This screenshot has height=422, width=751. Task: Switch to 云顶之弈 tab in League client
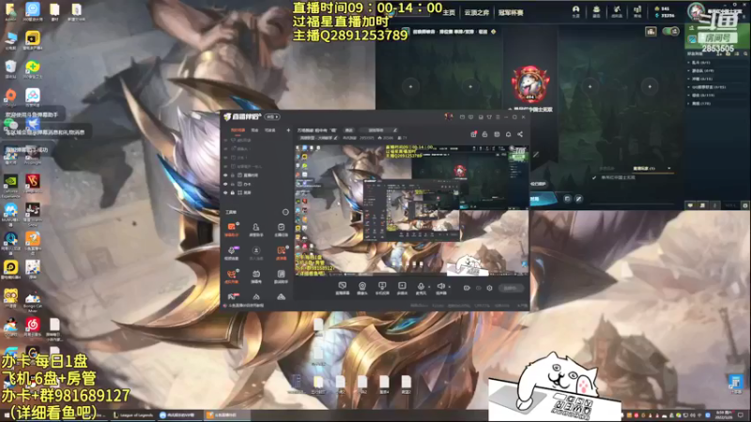pyautogui.click(x=477, y=12)
